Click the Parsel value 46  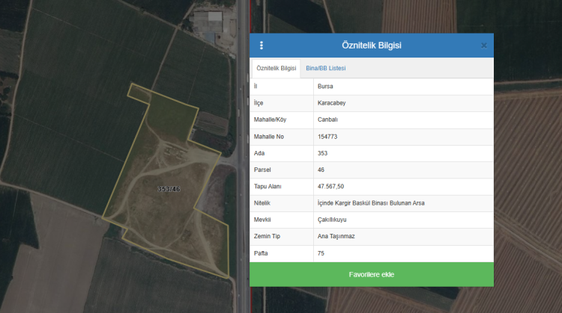(x=321, y=170)
